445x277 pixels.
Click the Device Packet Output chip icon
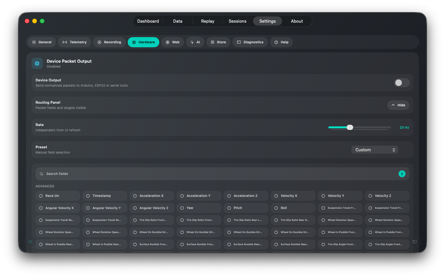(x=37, y=63)
